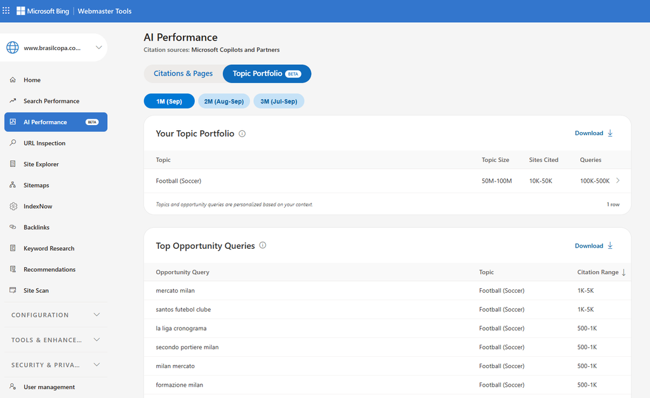Click the Home house icon
Image resolution: width=650 pixels, height=398 pixels.
13,79
